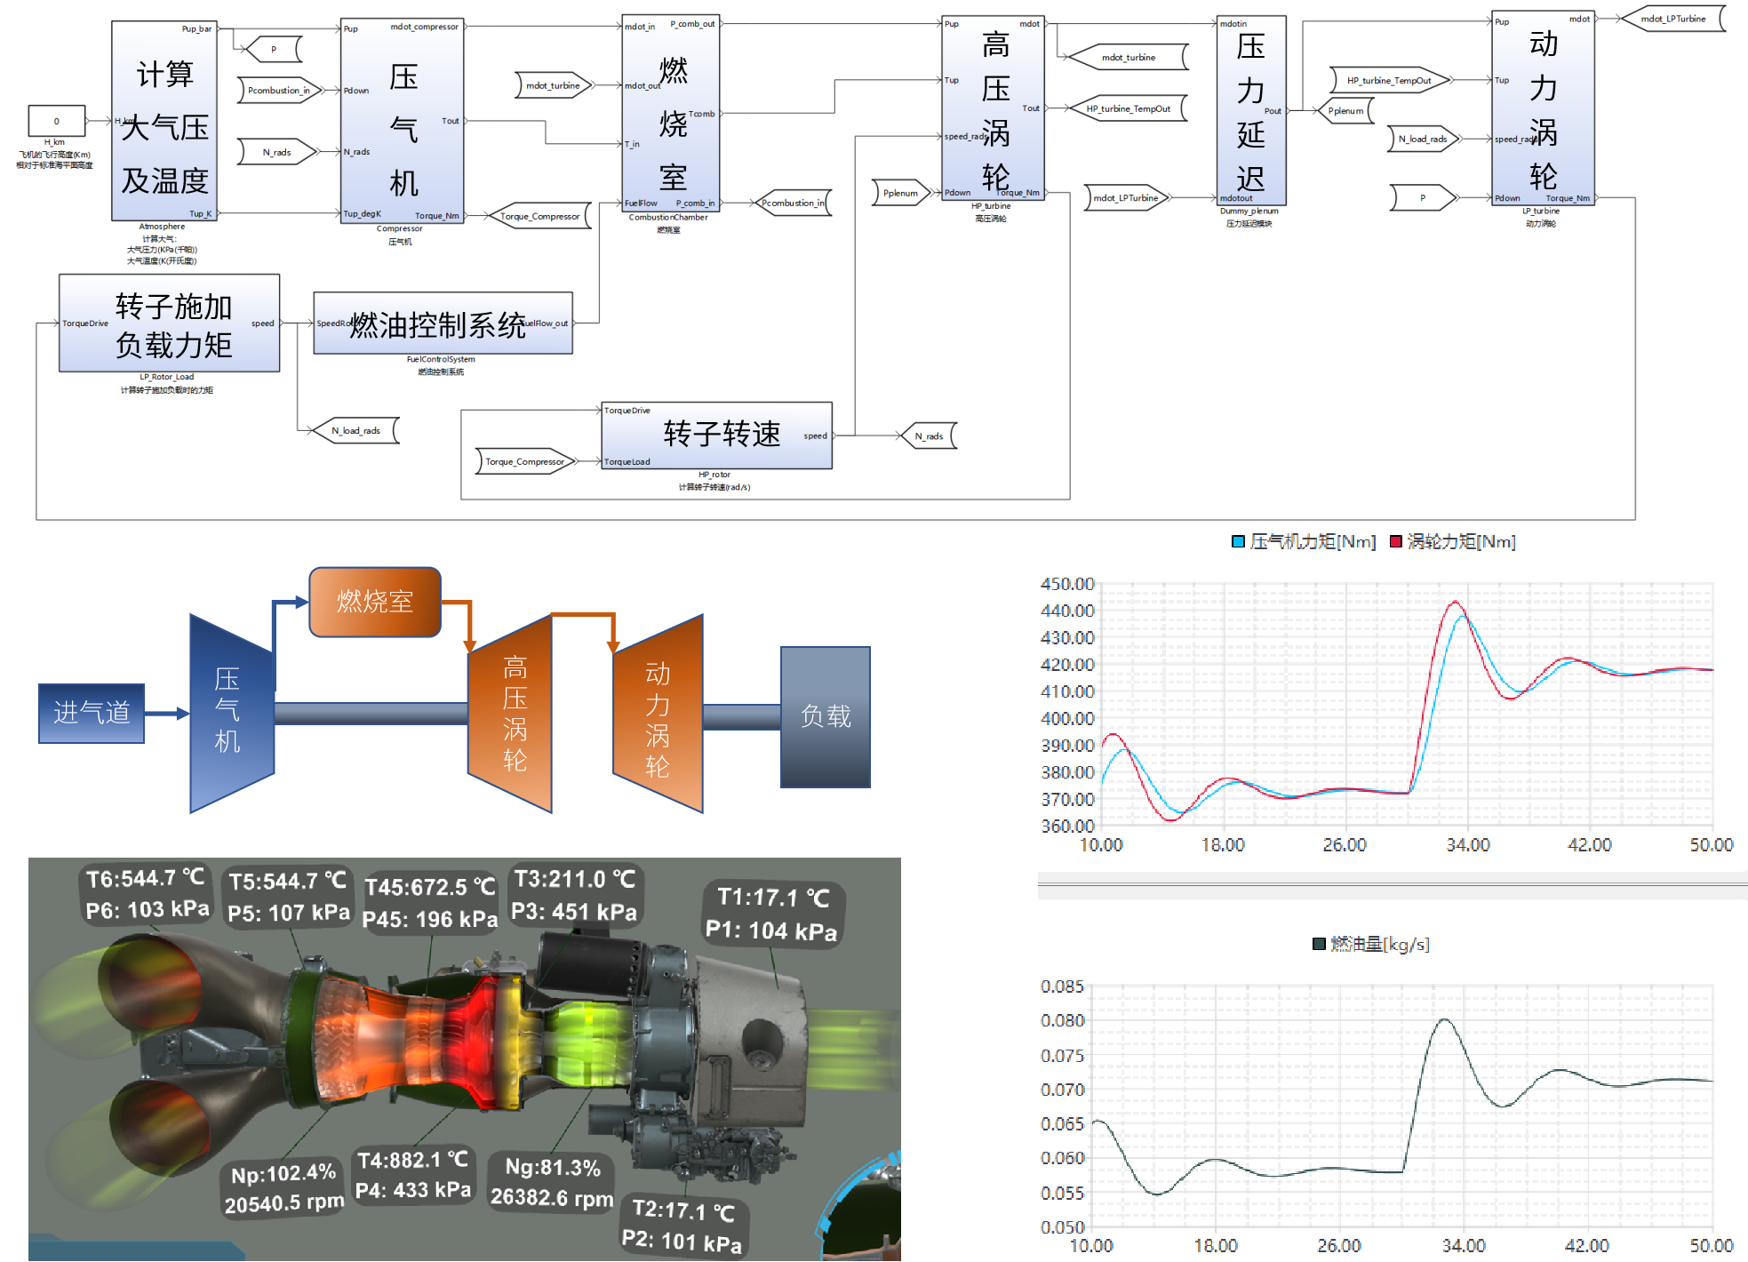Viewport: 1748px width, 1262px height.
Task: Click the Dummy_plenum 压力延迟 block
Action: (1250, 110)
